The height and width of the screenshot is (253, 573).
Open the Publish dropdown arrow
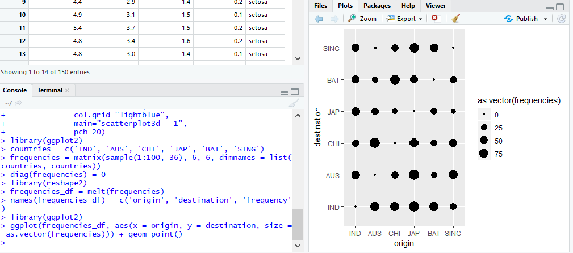coord(546,19)
